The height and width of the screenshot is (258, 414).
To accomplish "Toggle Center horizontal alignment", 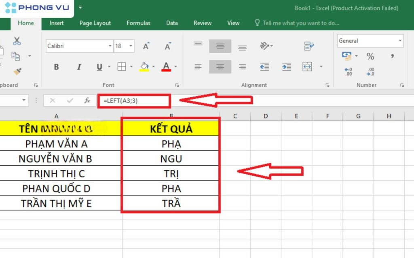I will click(x=220, y=67).
